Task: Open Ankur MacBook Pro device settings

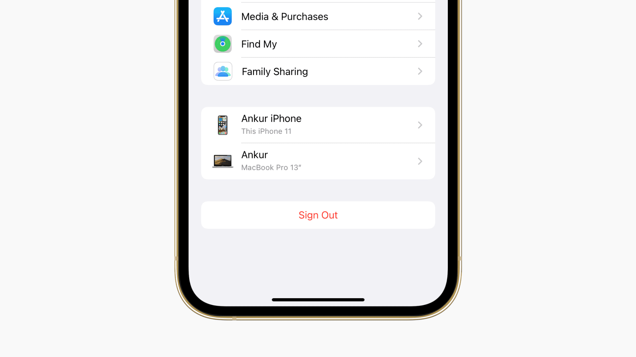Action: click(x=318, y=161)
